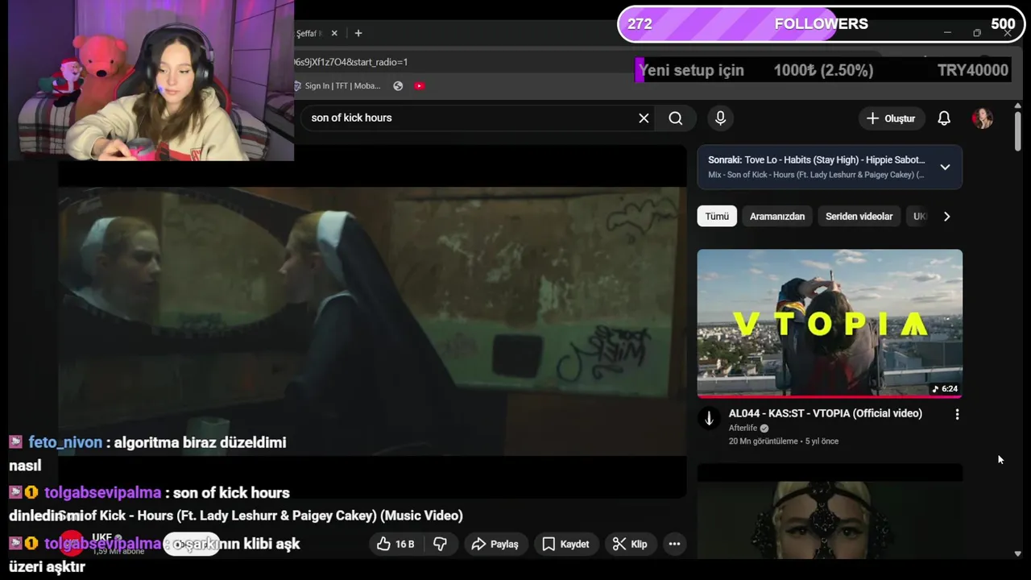The height and width of the screenshot is (580, 1031).
Task: Select the Seriden videolar filter chip
Action: tap(859, 217)
